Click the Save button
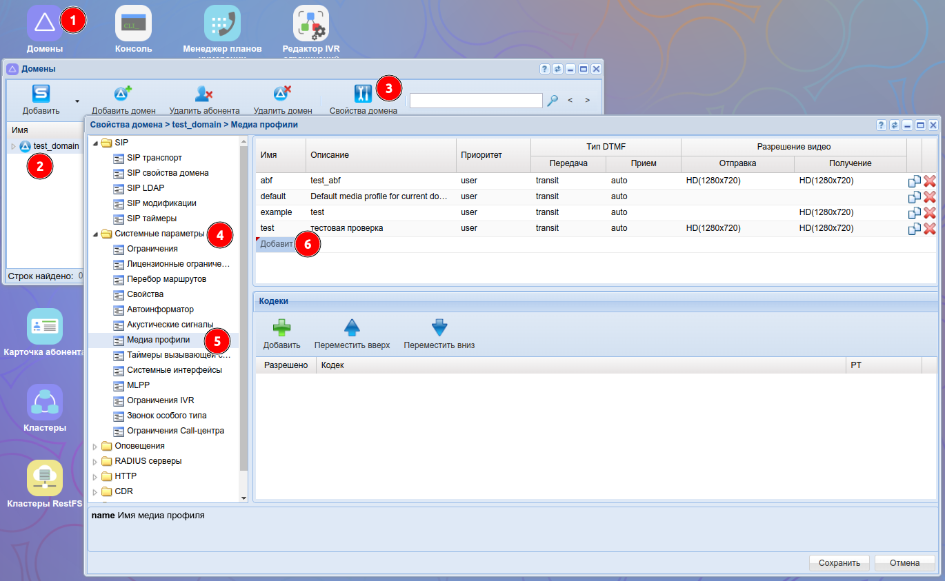This screenshot has width=945, height=581. pyautogui.click(x=839, y=563)
